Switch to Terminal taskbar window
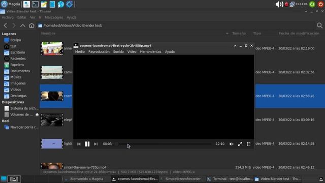Screen dimensions: 325x183 (230, 179)
